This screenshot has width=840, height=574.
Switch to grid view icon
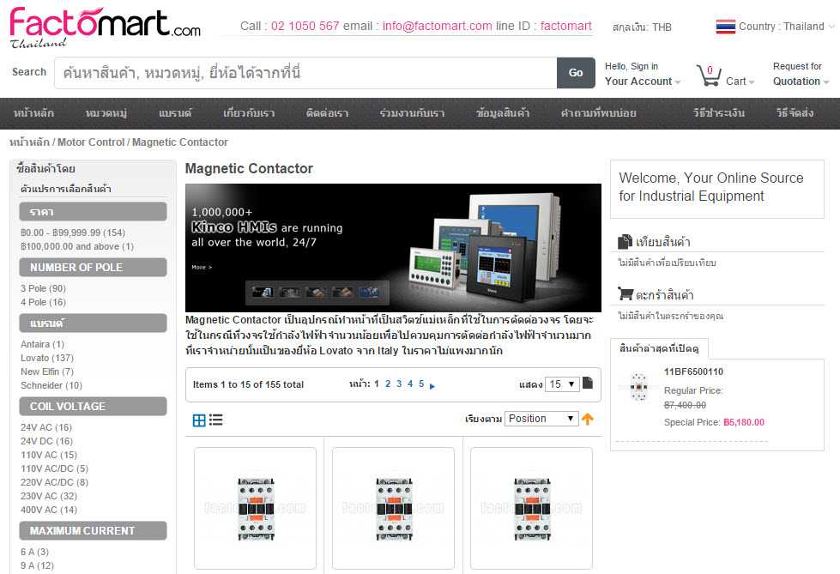[199, 420]
